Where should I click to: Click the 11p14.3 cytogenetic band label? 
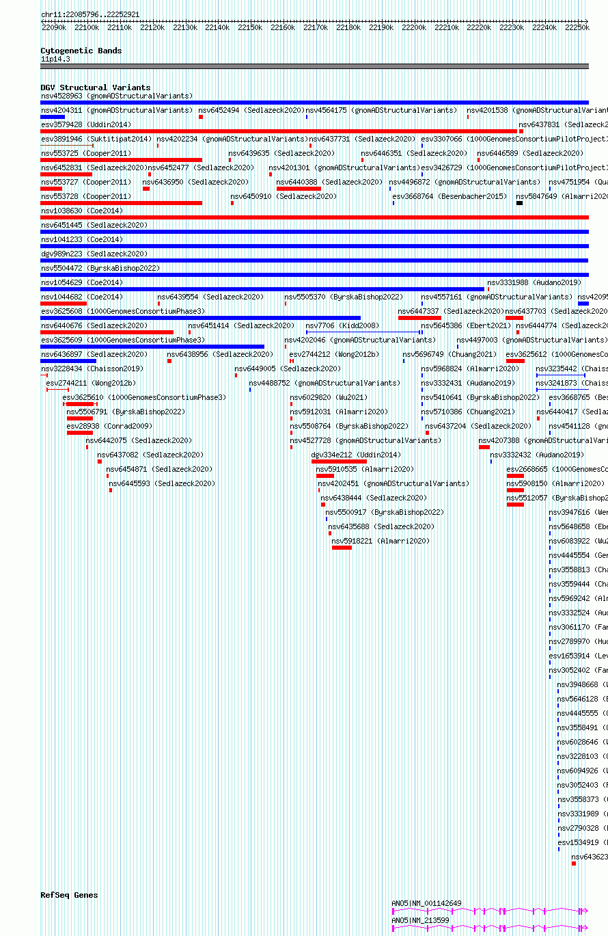(55, 59)
